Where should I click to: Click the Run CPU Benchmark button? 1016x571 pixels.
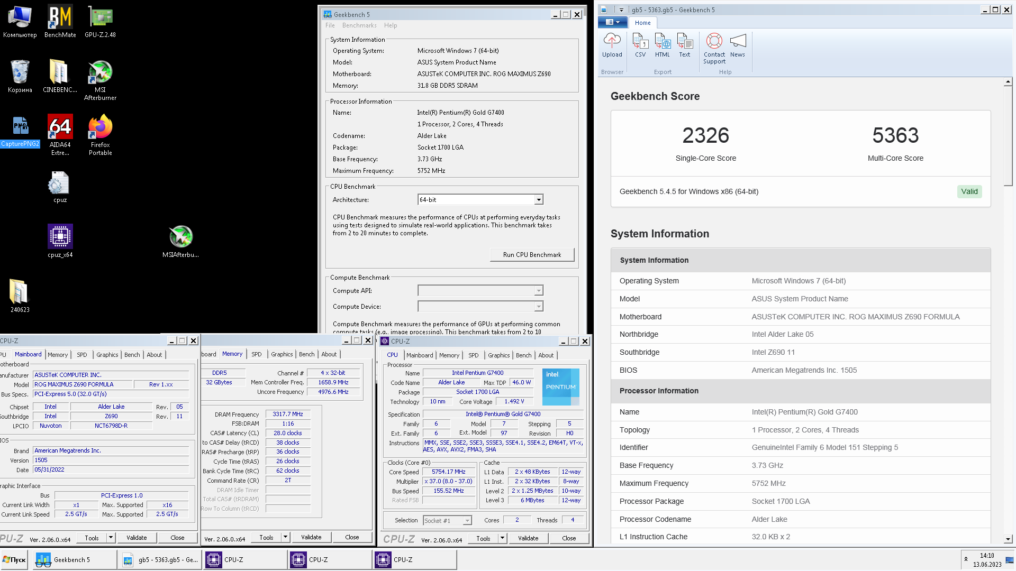click(532, 255)
